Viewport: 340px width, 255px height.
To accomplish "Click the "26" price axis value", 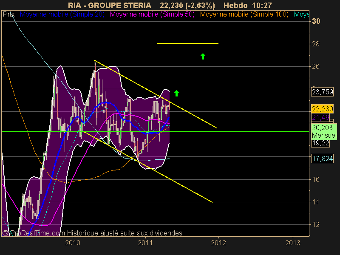I will click(x=316, y=67).
